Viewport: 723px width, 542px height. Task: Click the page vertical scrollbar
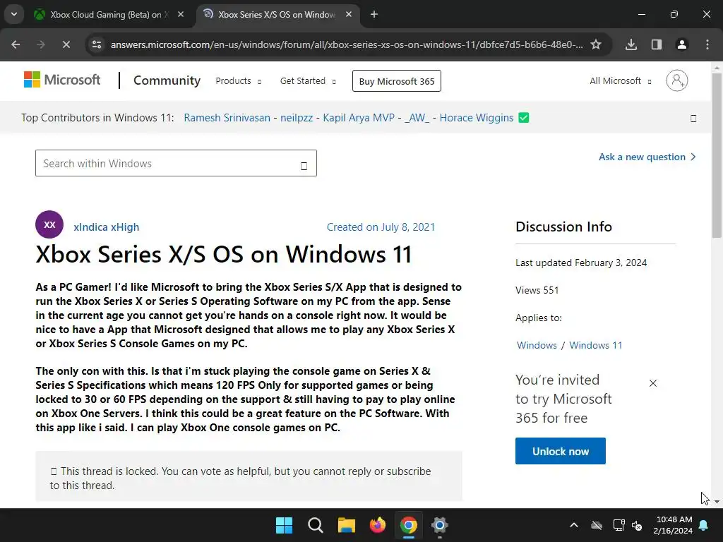click(x=717, y=155)
